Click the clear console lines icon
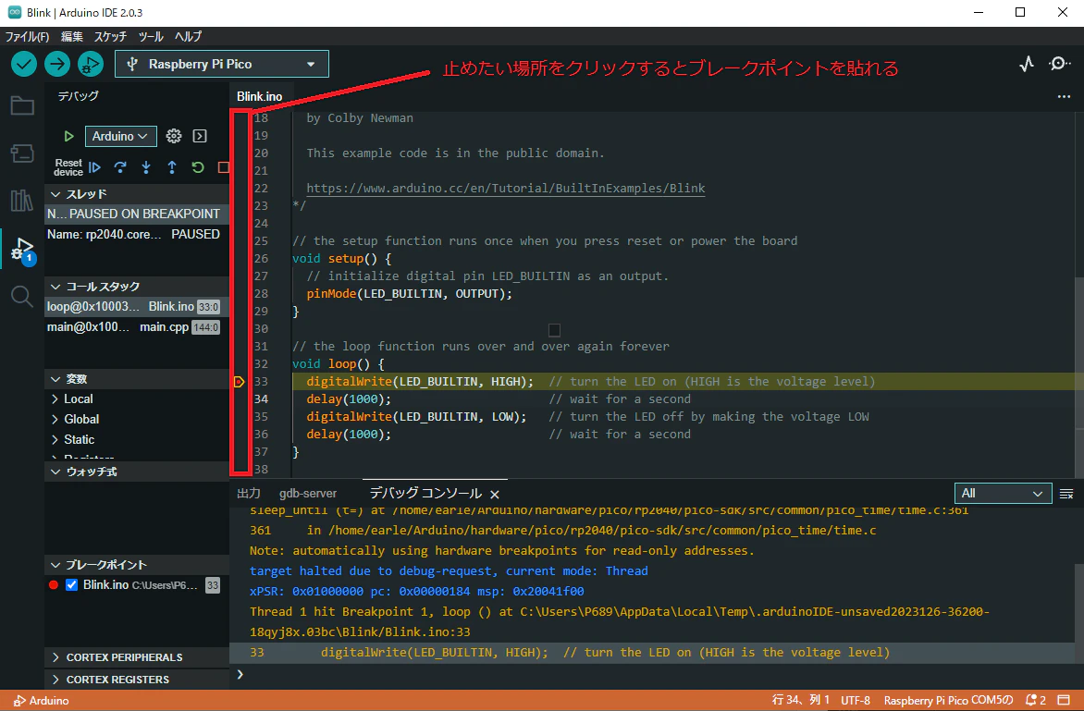This screenshot has width=1084, height=711. click(x=1066, y=494)
